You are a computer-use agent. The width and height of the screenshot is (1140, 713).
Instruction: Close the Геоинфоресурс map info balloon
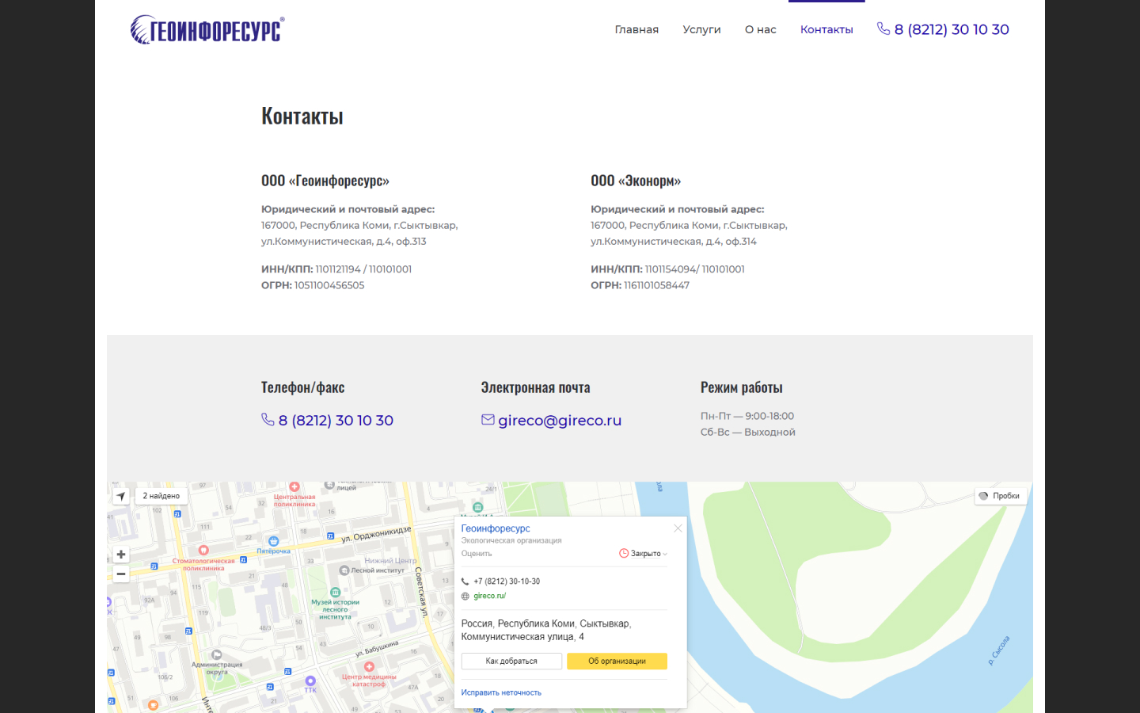point(678,528)
